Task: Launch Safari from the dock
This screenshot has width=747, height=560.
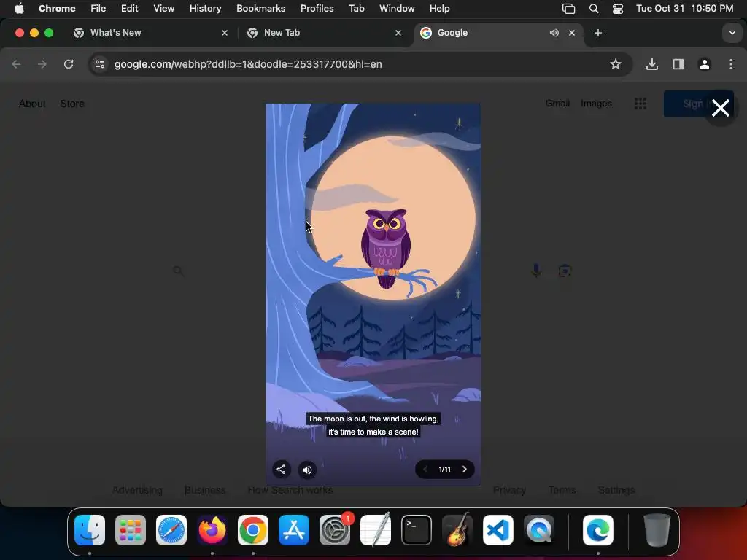Action: tap(171, 530)
